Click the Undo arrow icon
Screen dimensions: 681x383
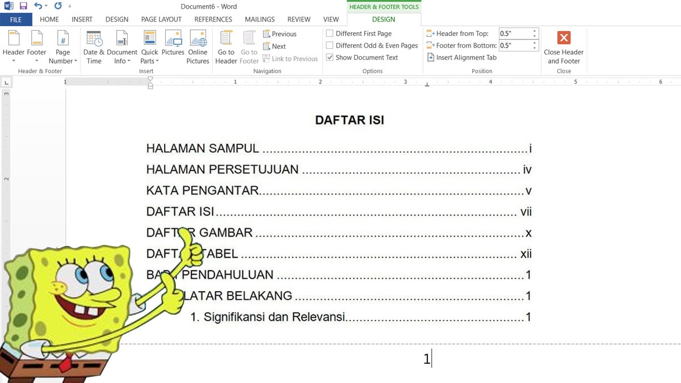pos(38,6)
